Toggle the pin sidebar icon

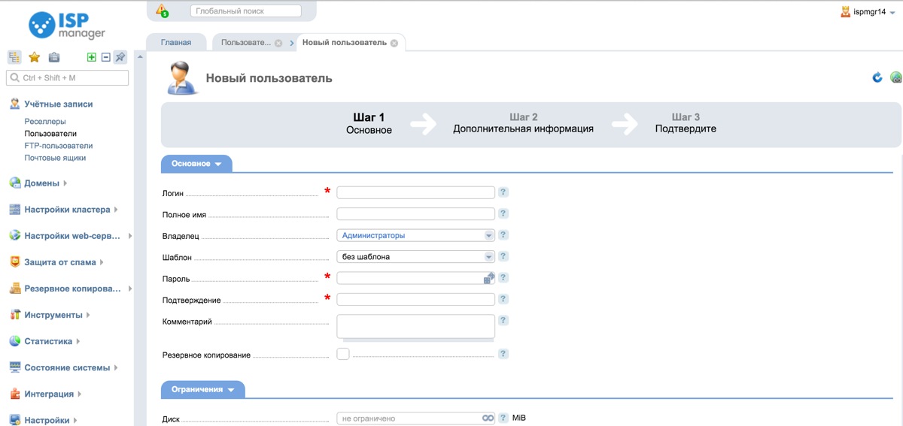click(120, 57)
